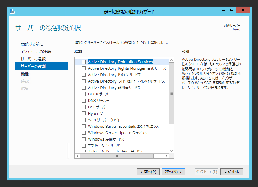This screenshot has height=187, width=258.
Task: Go to the インストールの種類 step
Action: [x=36, y=52]
